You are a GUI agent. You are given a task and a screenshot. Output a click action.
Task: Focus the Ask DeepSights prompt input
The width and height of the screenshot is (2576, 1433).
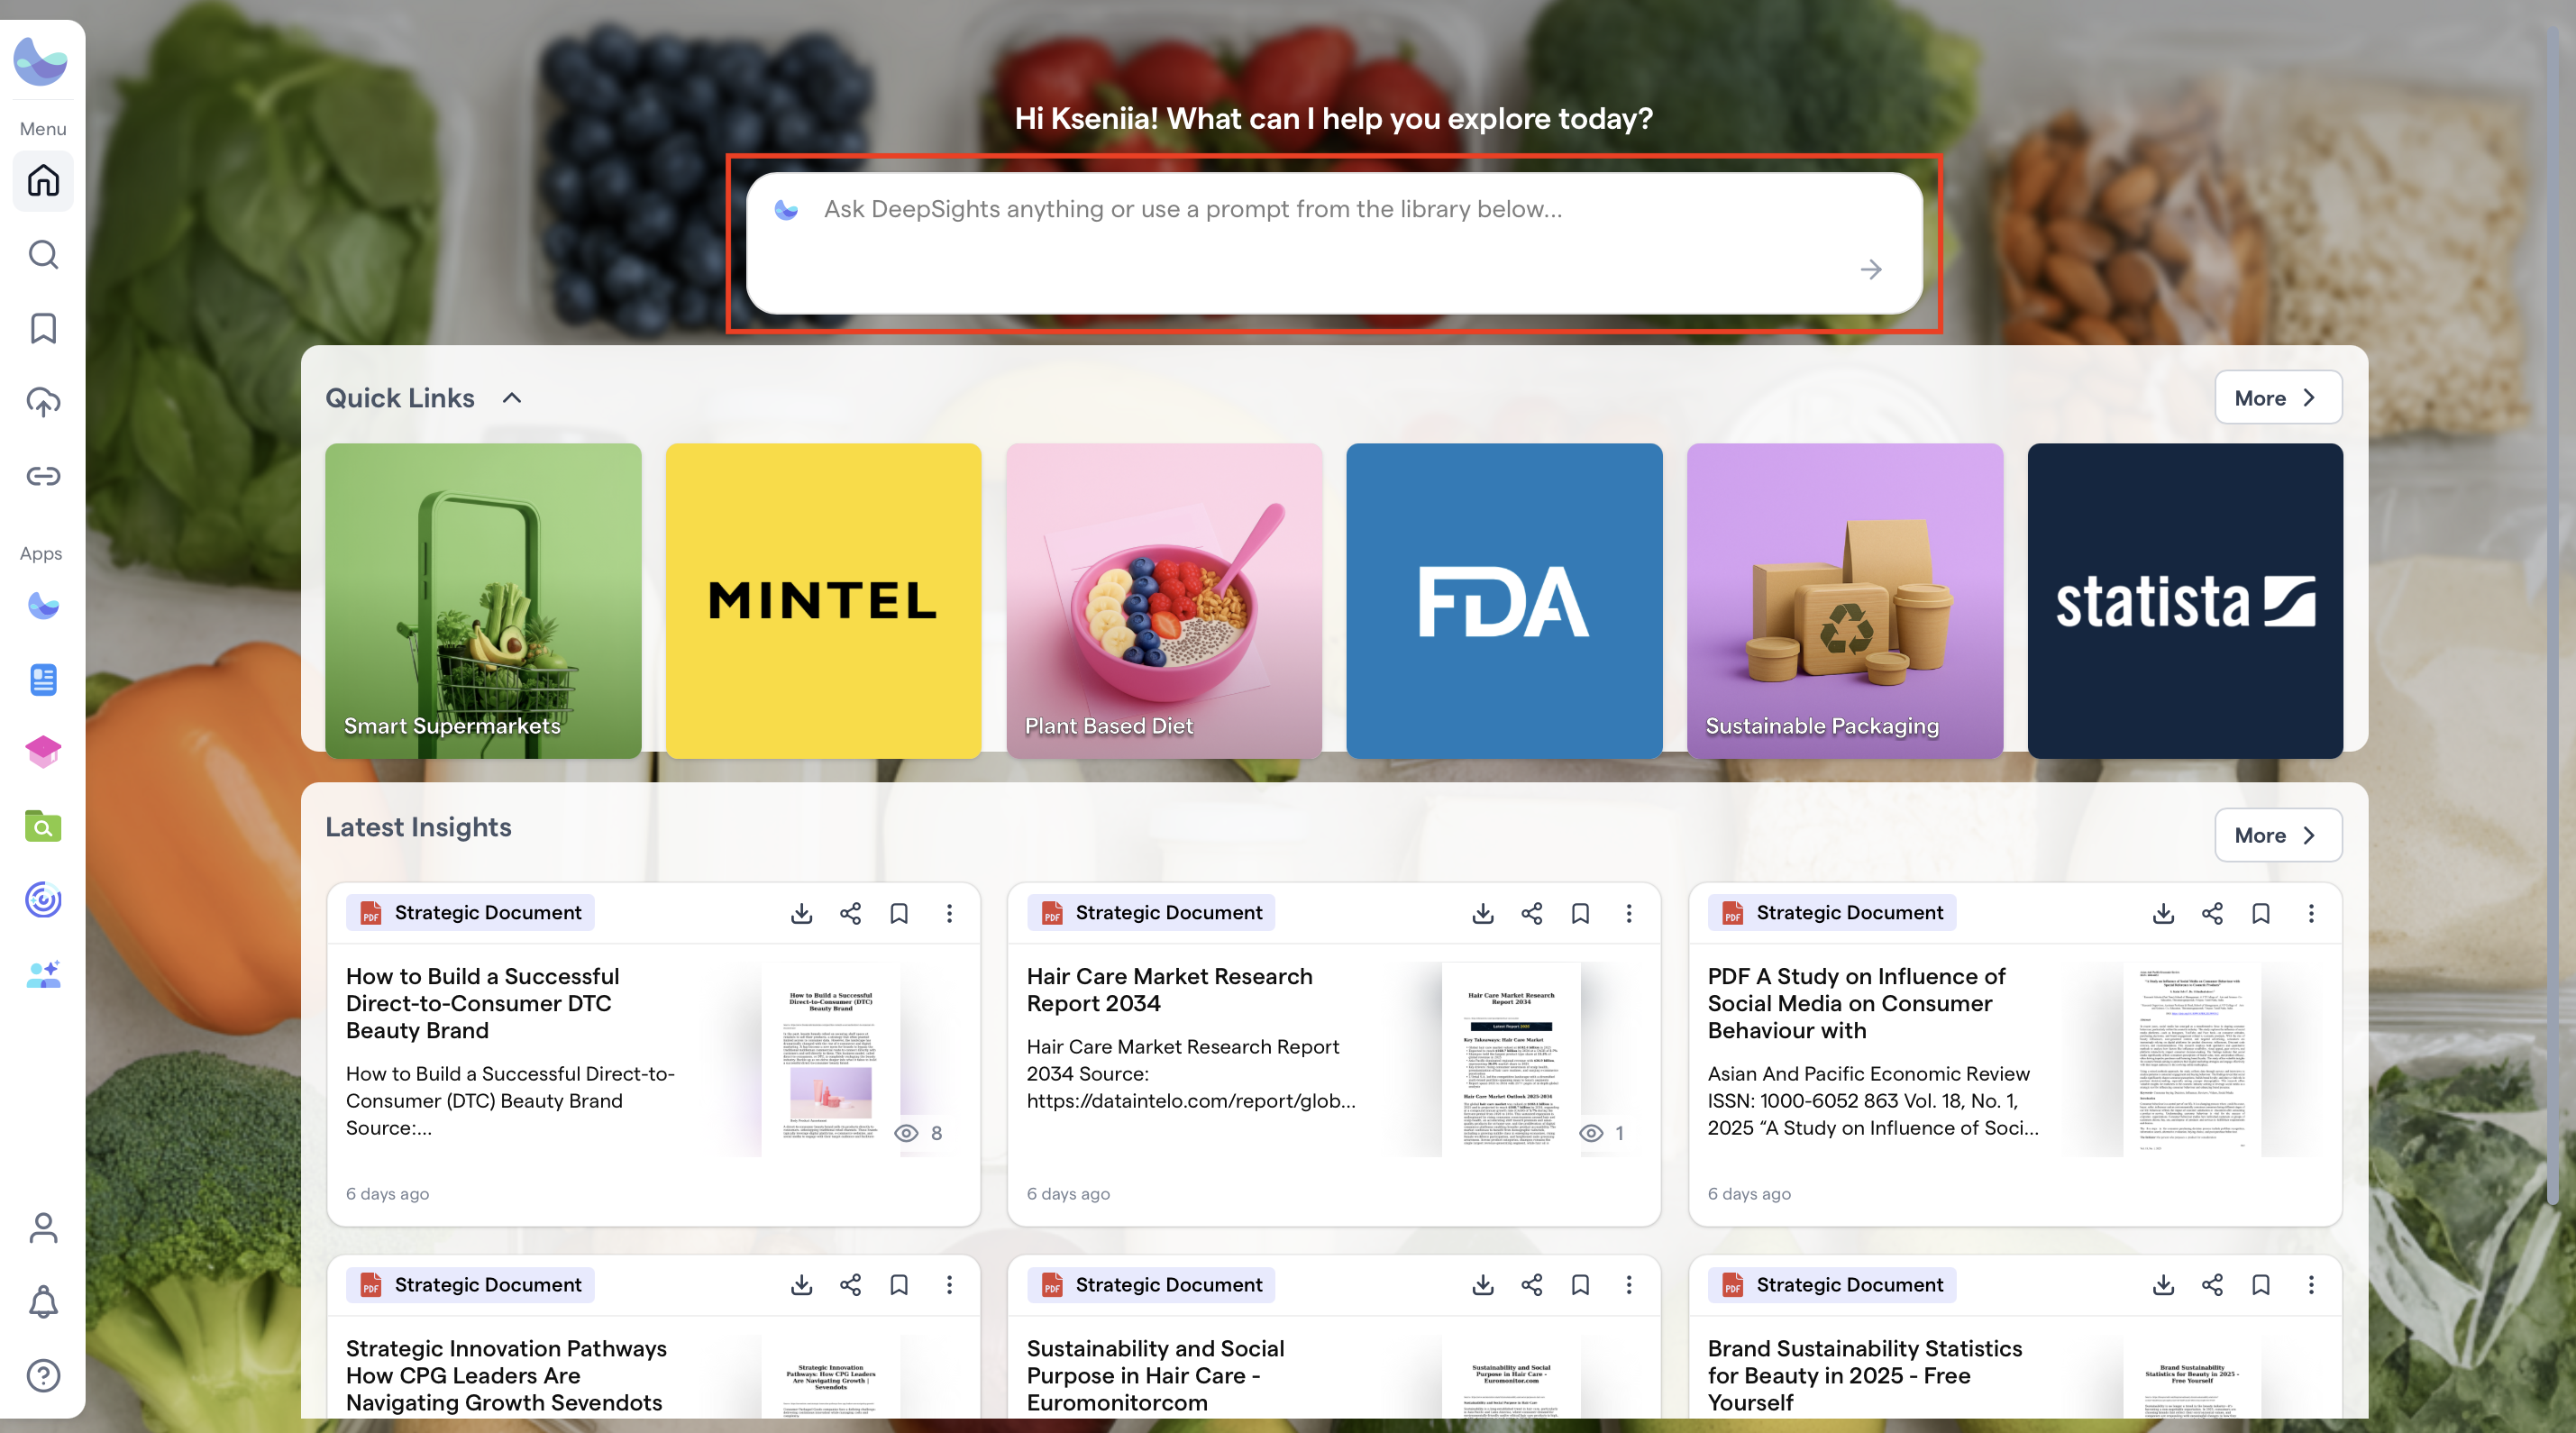1334,243
